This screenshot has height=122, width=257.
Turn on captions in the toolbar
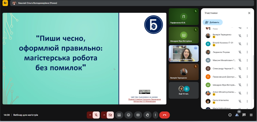point(138,115)
